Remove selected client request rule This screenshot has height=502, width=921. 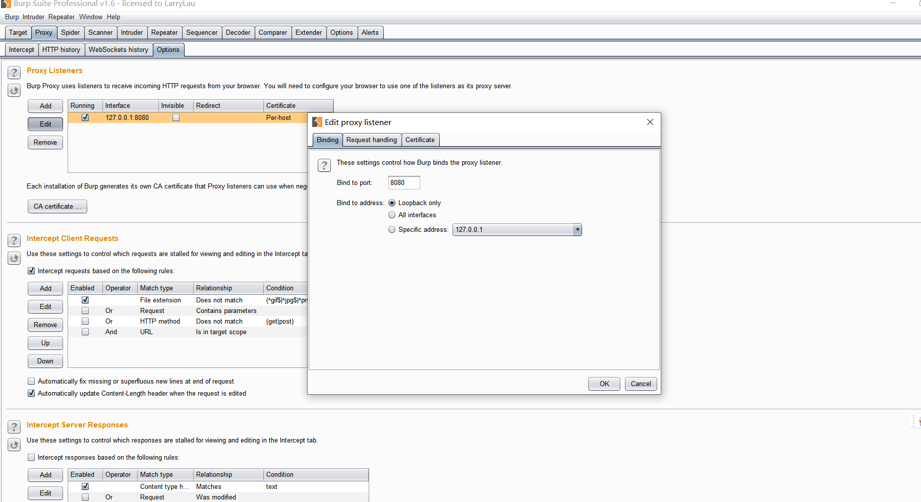pos(45,325)
